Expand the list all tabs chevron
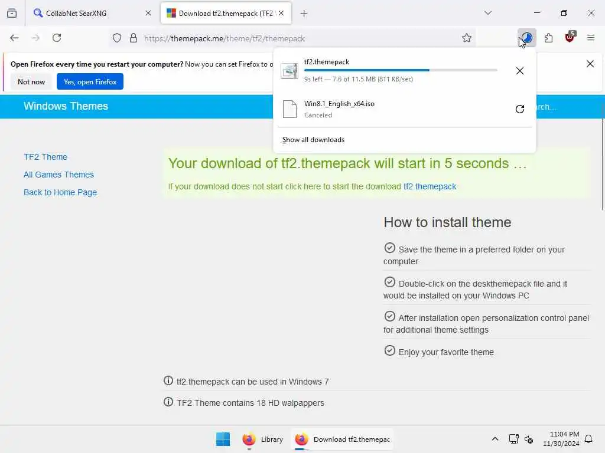605x453 pixels. pos(488,13)
